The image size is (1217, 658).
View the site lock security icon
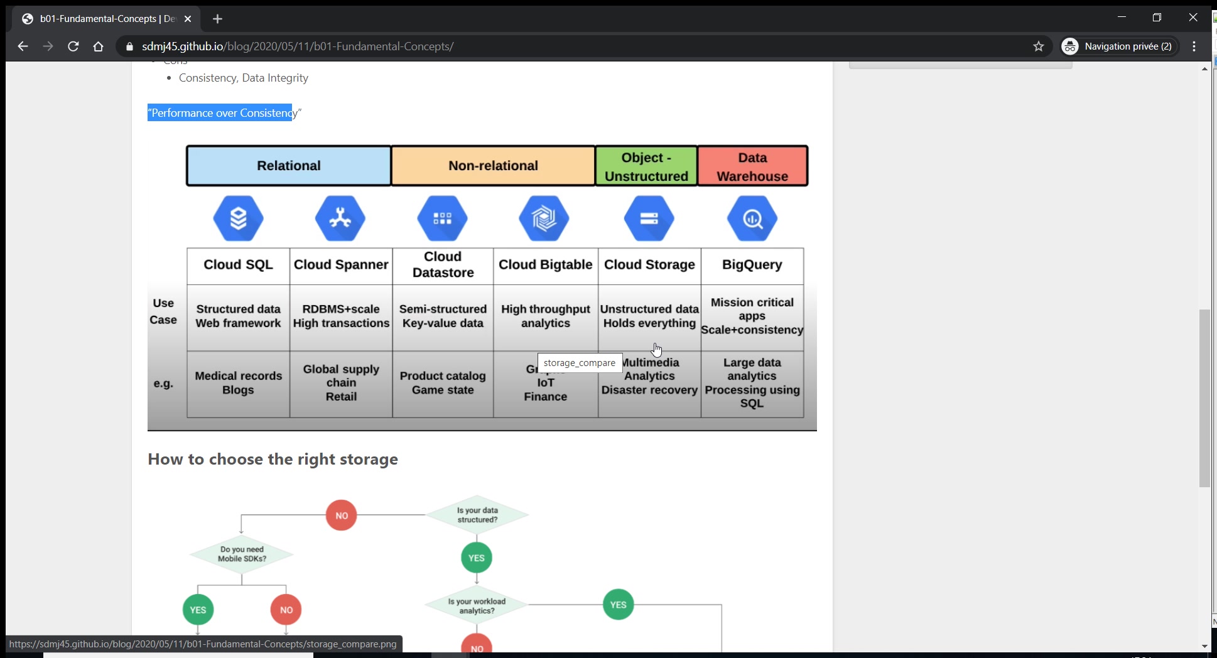tap(129, 46)
